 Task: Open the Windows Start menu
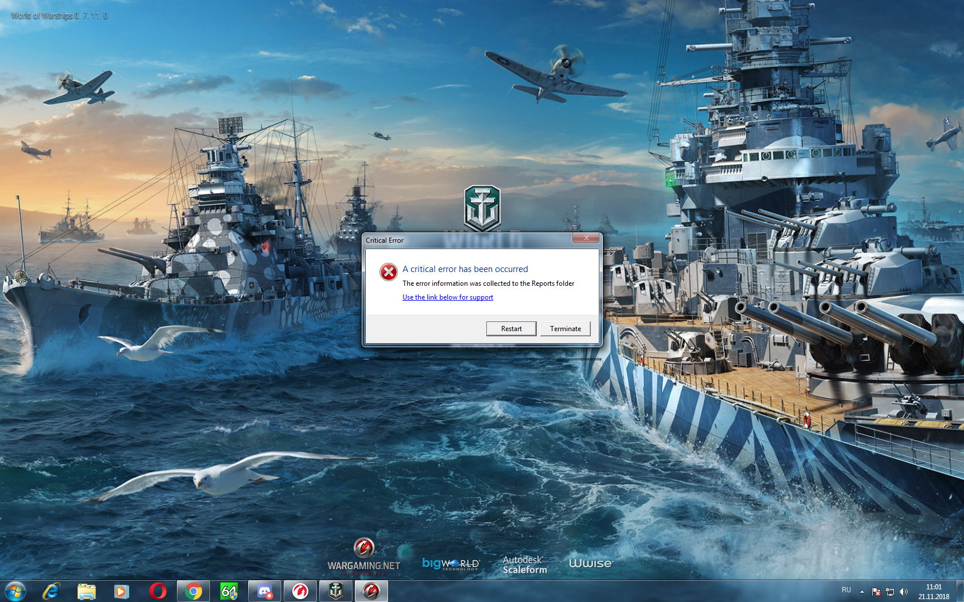(x=15, y=591)
